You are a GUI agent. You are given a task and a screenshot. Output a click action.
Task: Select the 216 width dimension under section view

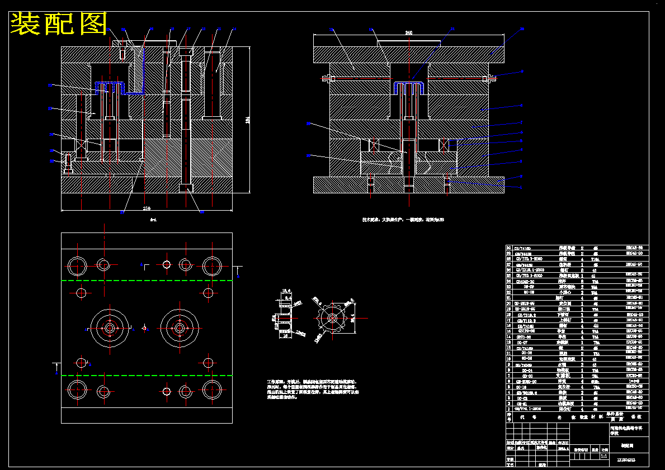[147, 208]
